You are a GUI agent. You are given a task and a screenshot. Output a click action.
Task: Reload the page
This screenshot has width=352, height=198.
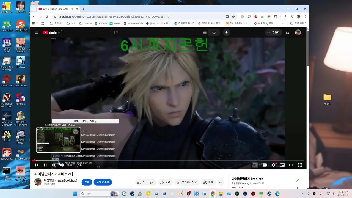pos(47,16)
